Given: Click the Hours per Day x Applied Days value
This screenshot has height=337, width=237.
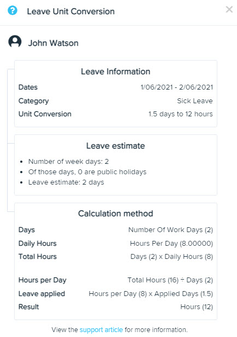Looking at the screenshot, I should pos(151,294).
